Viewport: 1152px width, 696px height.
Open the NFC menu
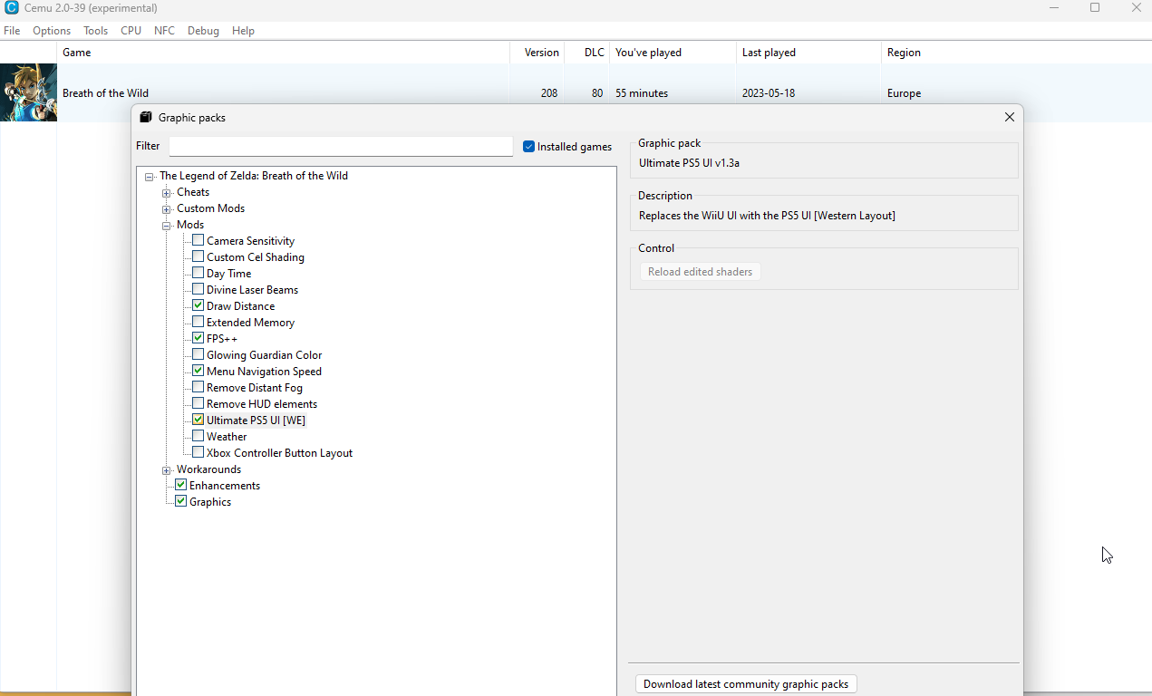[x=164, y=31]
